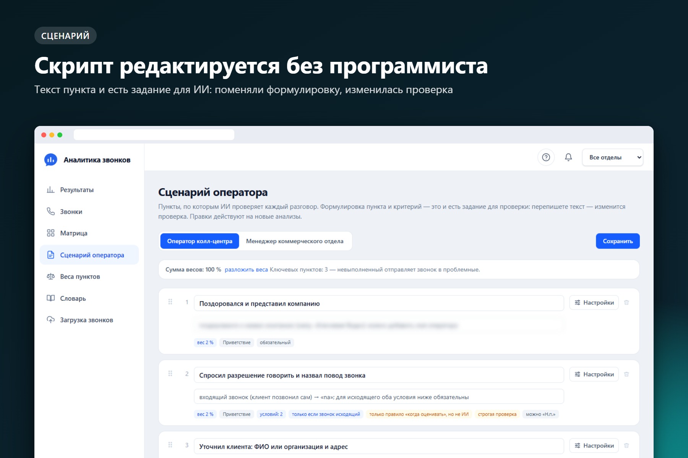Open the Матрица section
688x458 pixels.
click(x=89, y=233)
